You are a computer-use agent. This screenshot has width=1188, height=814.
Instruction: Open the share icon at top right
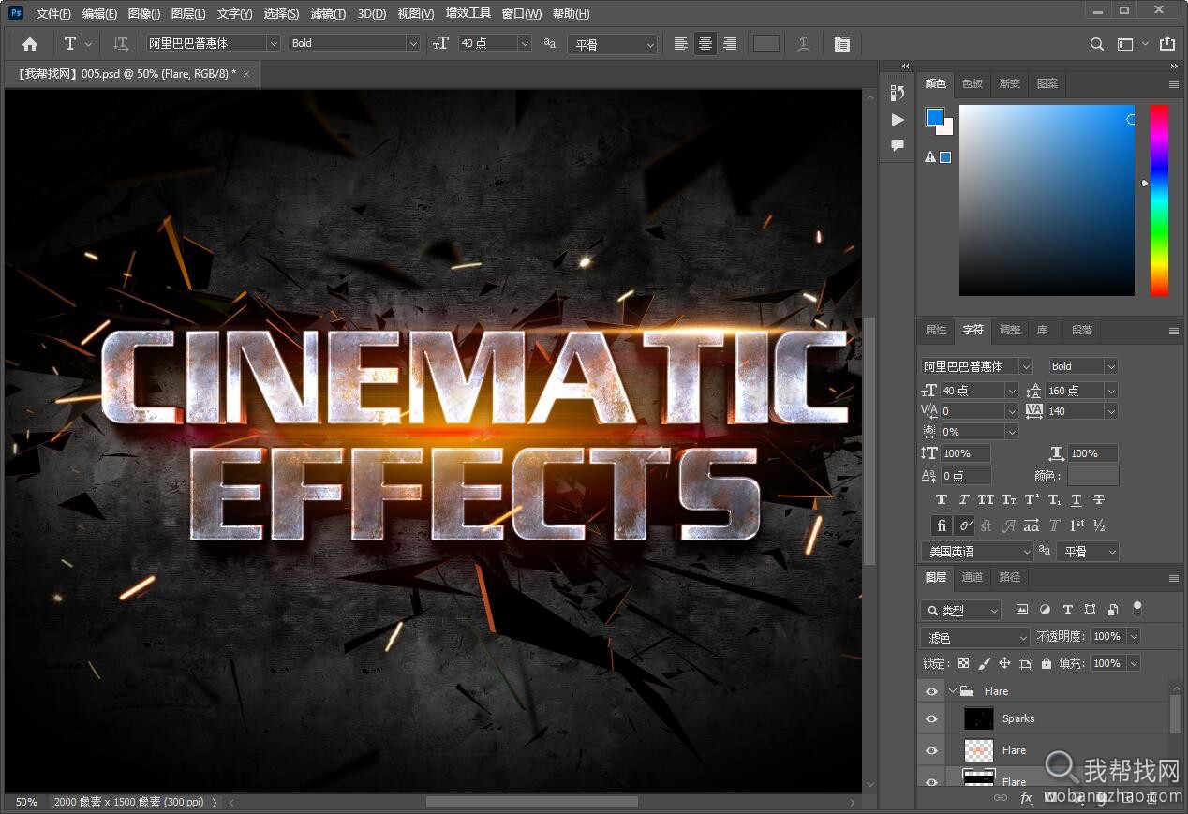click(1166, 43)
